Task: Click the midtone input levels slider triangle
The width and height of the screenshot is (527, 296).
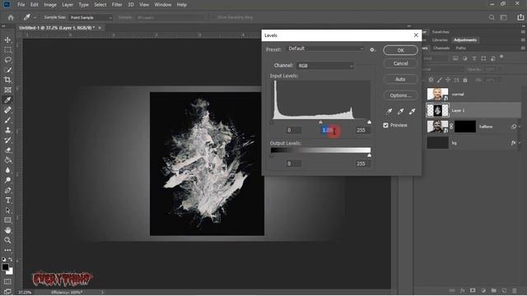Action: (320, 123)
